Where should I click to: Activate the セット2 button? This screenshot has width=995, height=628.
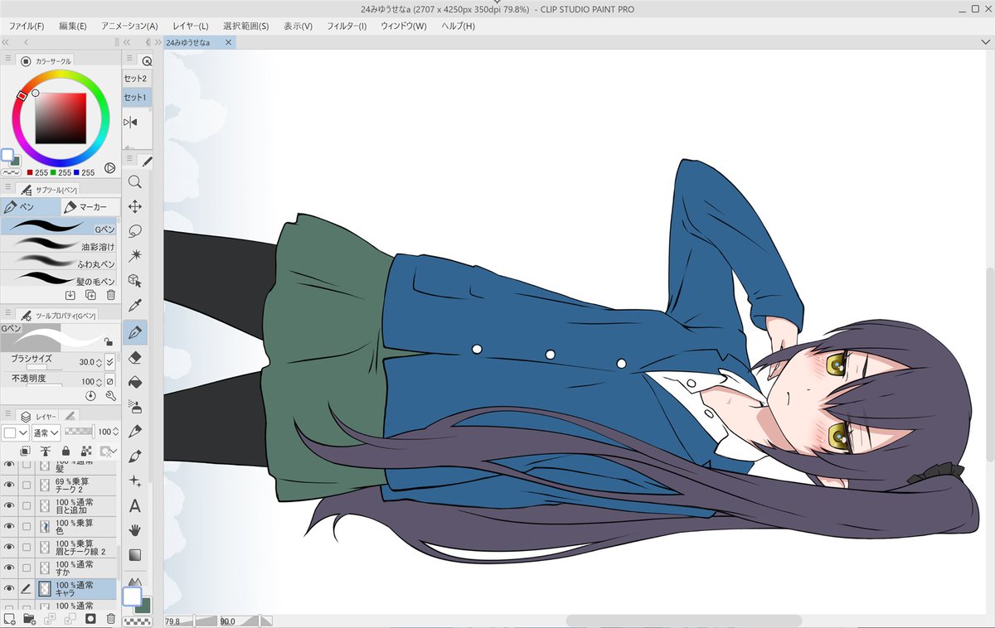pyautogui.click(x=135, y=78)
